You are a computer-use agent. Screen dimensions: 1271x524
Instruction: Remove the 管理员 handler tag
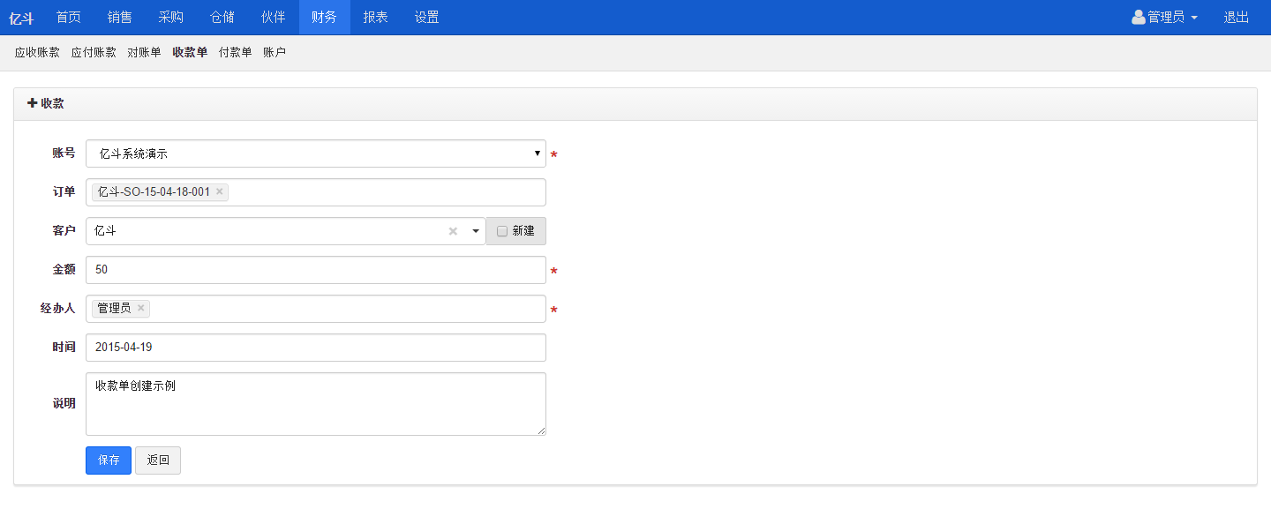tap(140, 308)
